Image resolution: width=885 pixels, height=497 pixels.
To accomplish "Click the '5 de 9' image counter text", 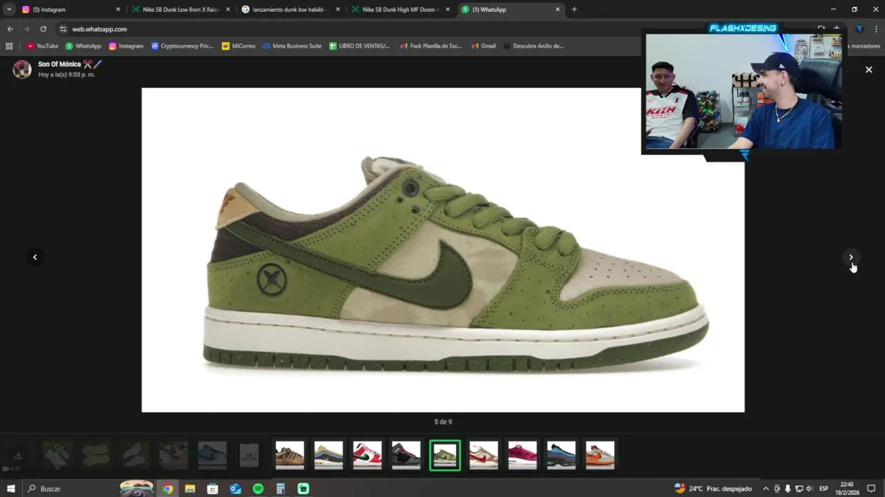I will point(443,422).
